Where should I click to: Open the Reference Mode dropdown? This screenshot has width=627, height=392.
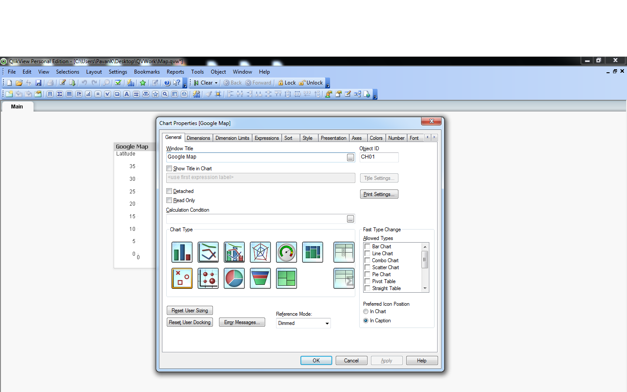click(327, 323)
